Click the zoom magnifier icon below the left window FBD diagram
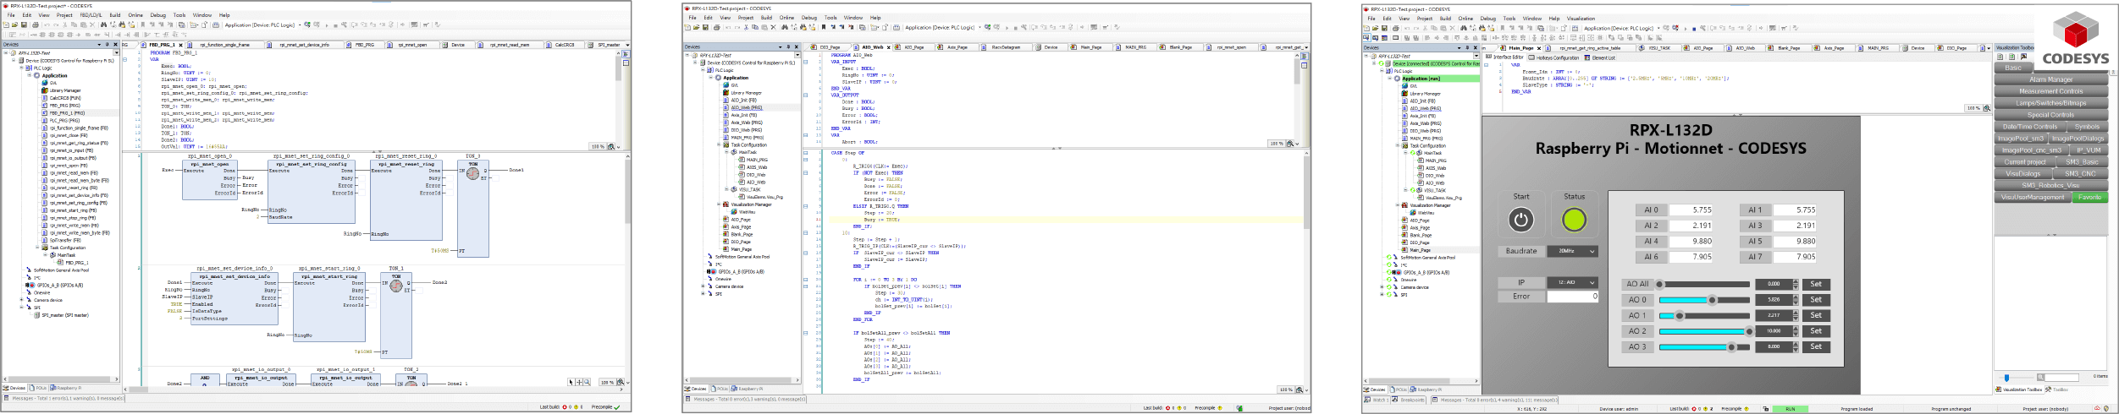Image resolution: width=2119 pixels, height=414 pixels. point(620,382)
